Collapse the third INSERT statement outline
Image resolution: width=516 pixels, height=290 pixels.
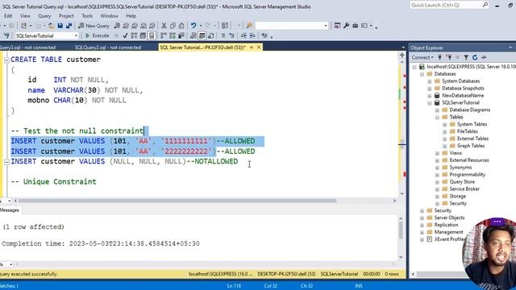pyautogui.click(x=6, y=162)
